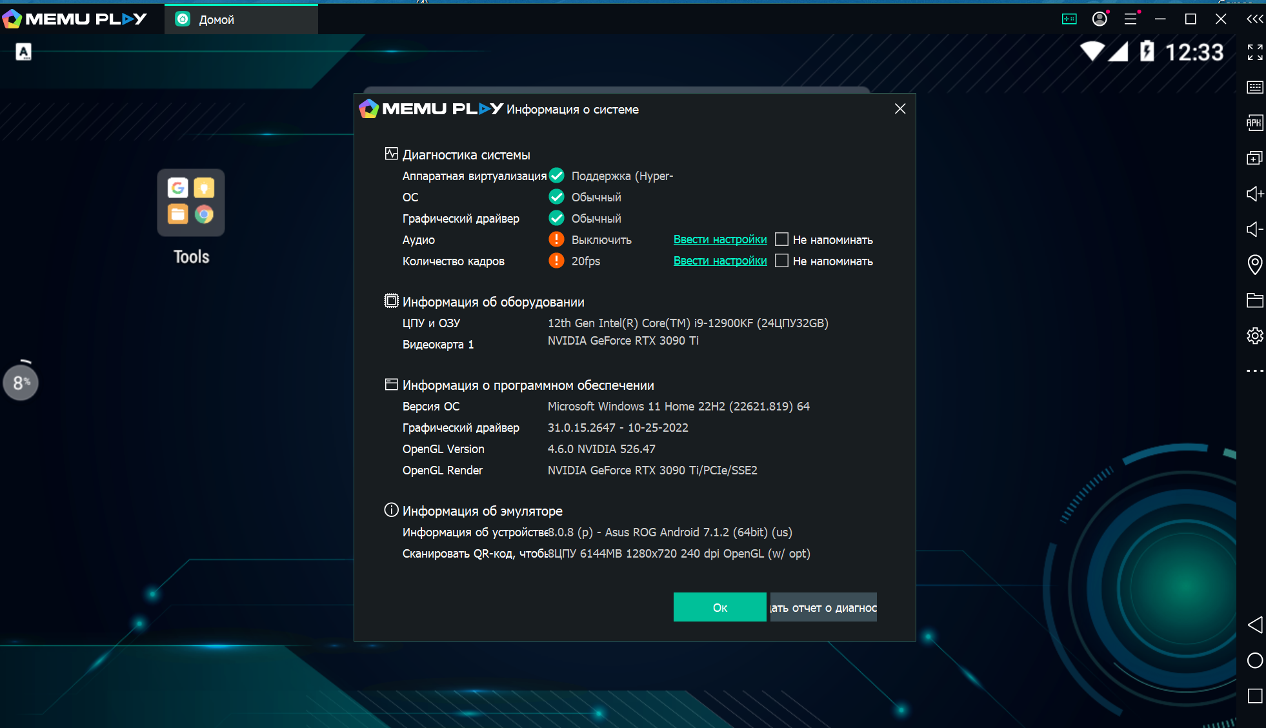Click the battery charging icon
The width and height of the screenshot is (1266, 728).
tap(1147, 51)
